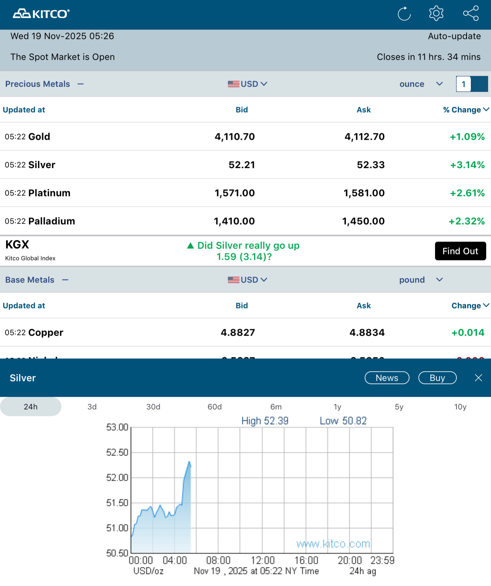Tap the date Wed 19 Nov-2025 05:26
Viewport: 491px width, 586px height.
62,36
